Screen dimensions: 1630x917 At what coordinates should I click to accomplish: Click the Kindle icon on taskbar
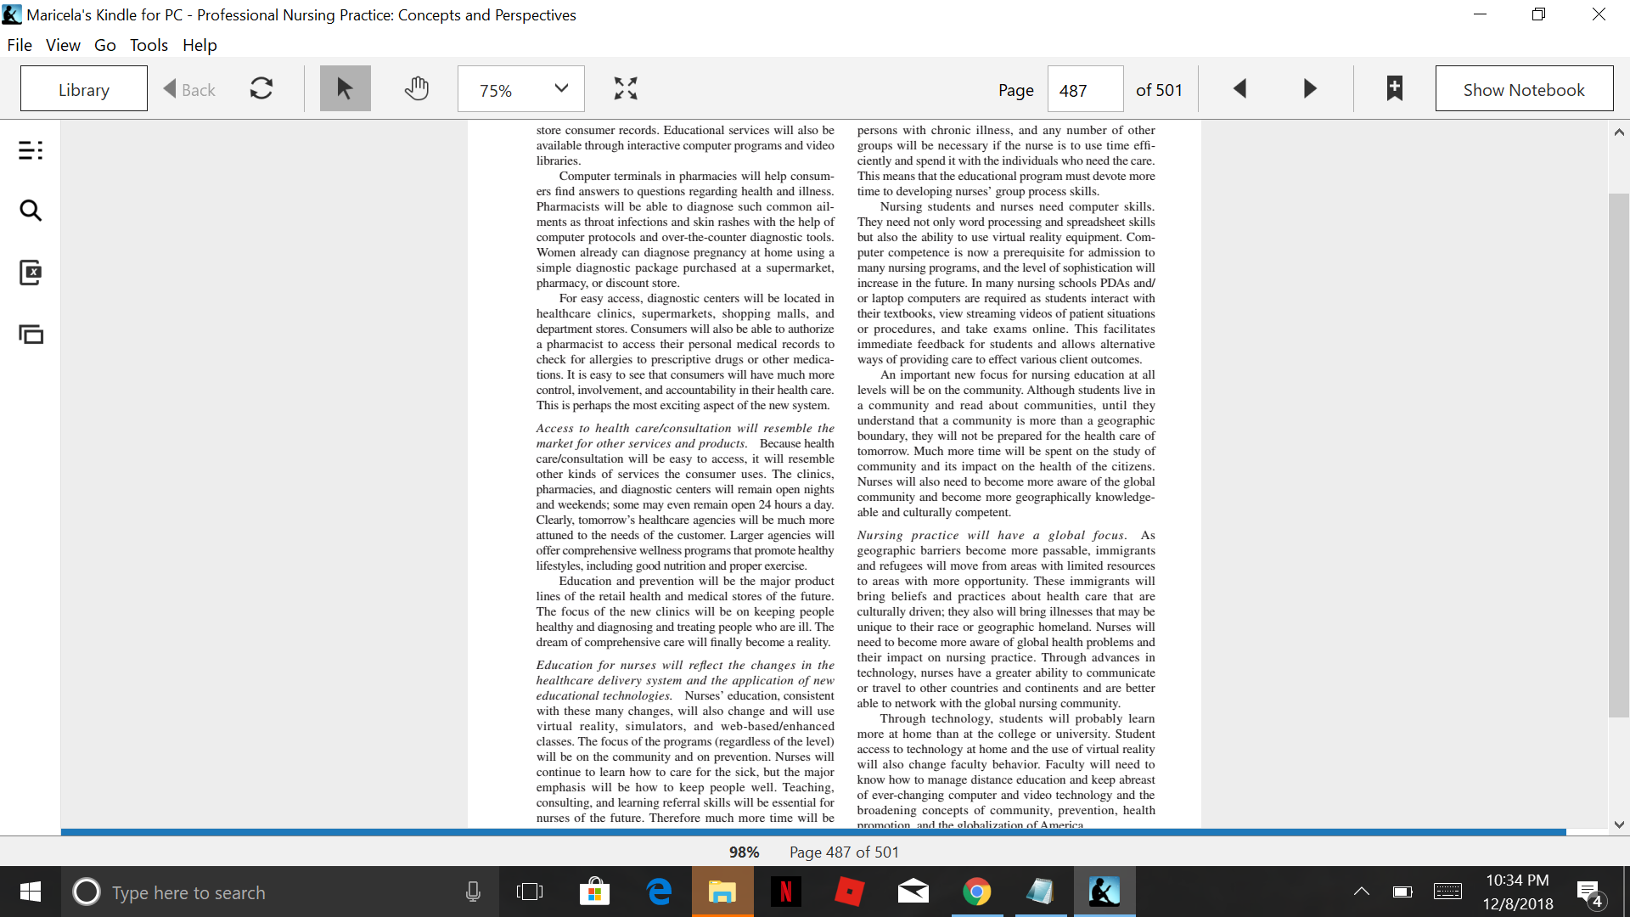coord(1104,892)
